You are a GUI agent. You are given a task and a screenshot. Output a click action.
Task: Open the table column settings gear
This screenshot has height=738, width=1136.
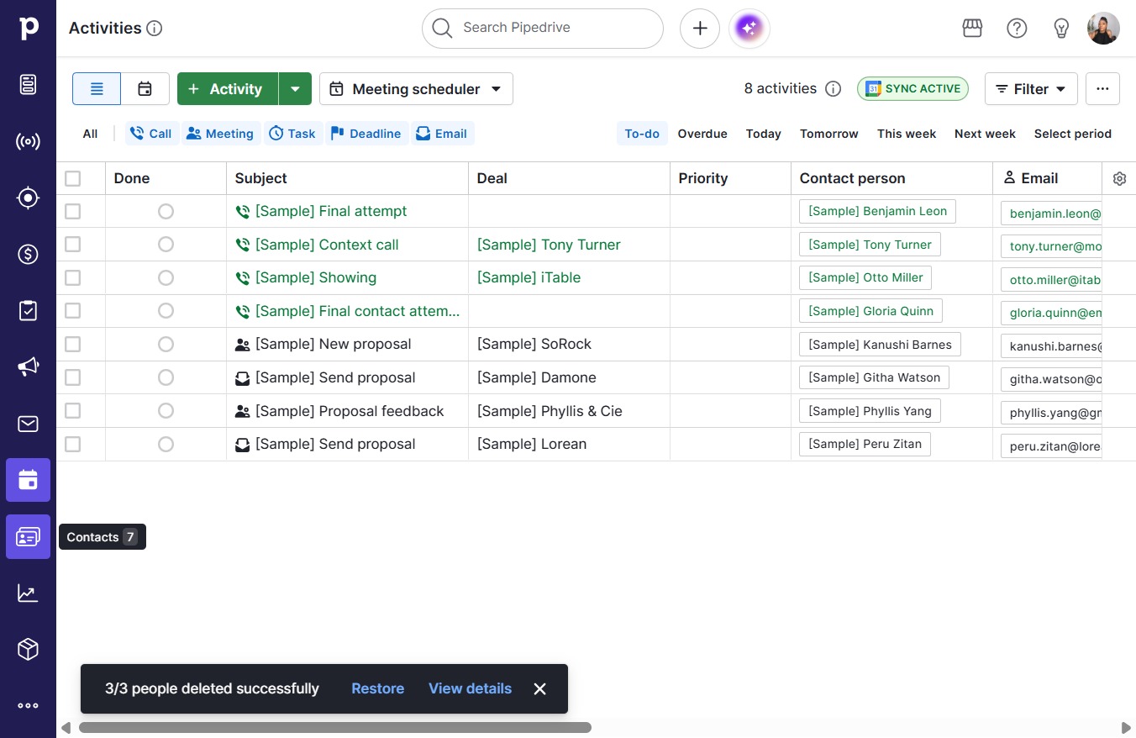tap(1119, 178)
